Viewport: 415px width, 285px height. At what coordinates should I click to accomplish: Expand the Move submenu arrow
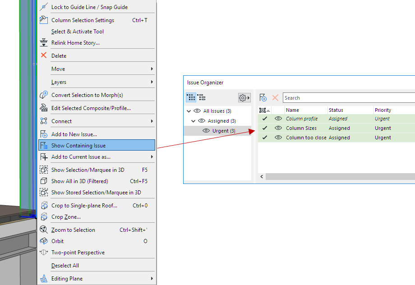coord(152,69)
